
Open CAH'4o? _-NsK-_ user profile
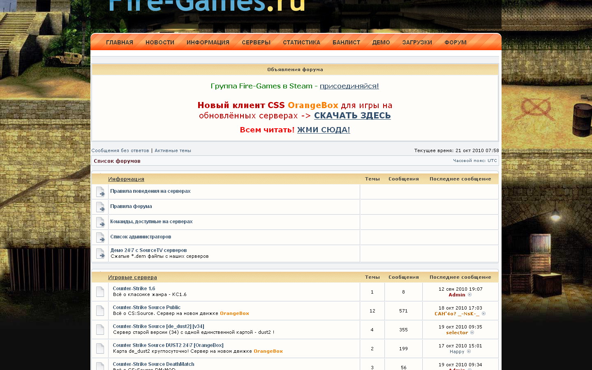(457, 314)
